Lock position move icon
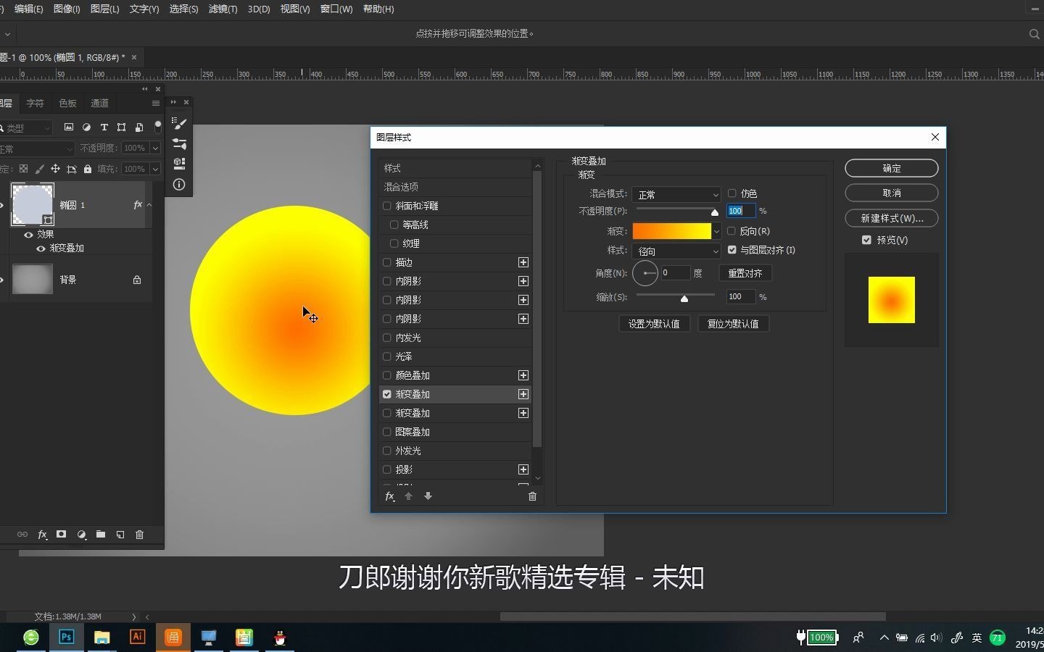 [x=55, y=169]
